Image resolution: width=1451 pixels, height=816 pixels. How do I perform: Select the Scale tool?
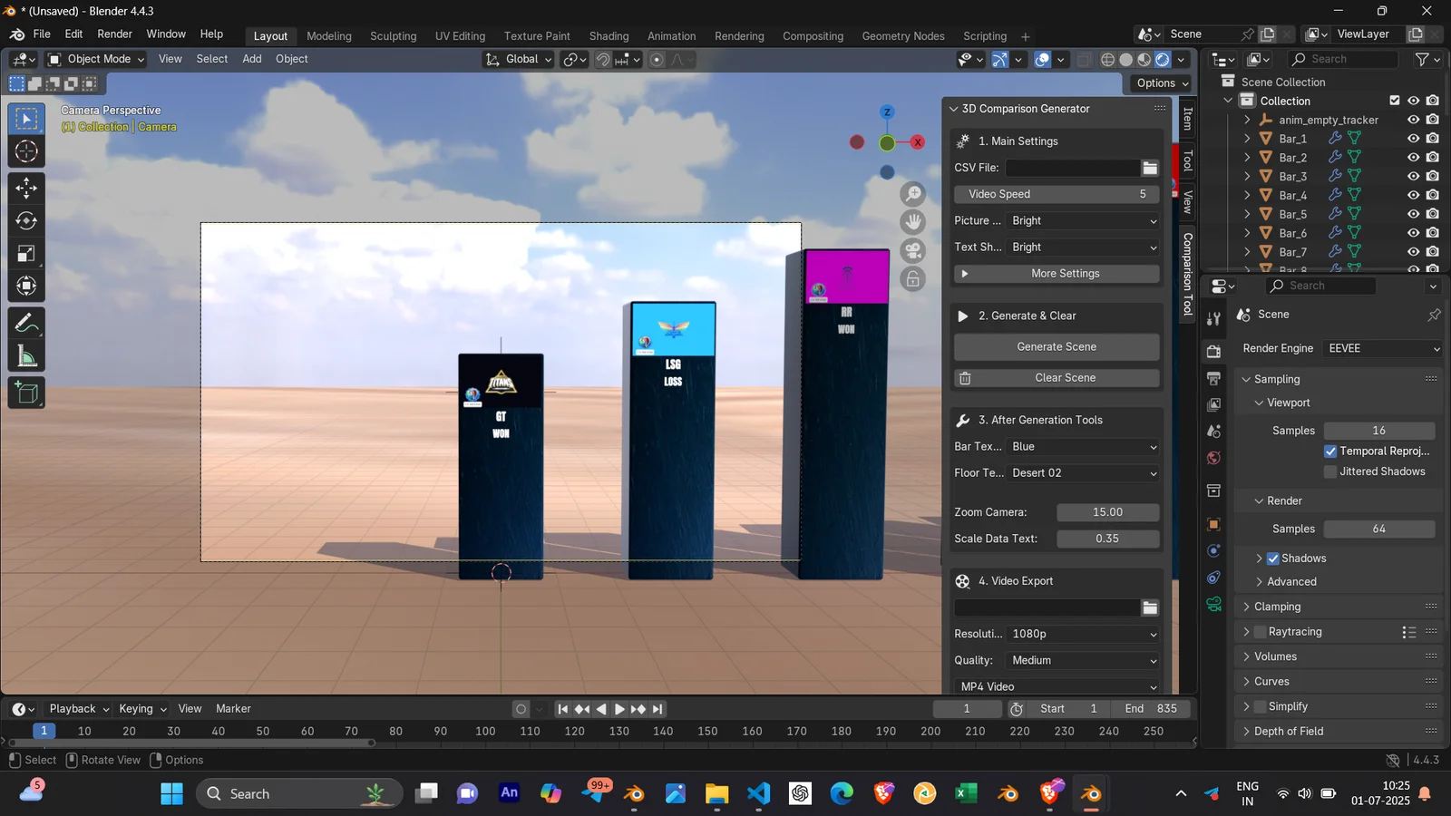click(x=26, y=254)
